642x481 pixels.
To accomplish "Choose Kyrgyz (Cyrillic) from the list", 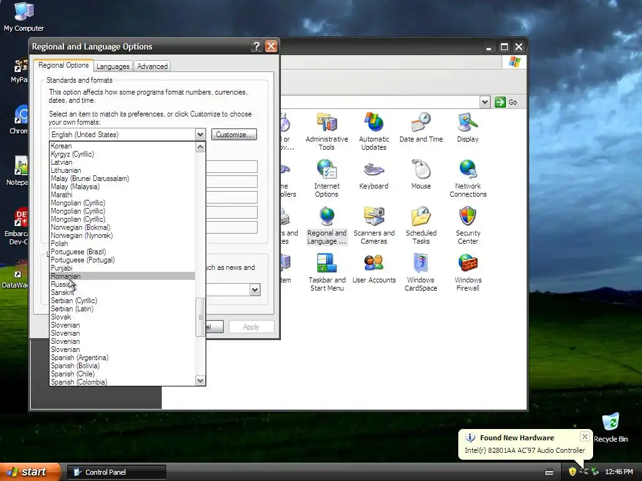I will coord(122,154).
